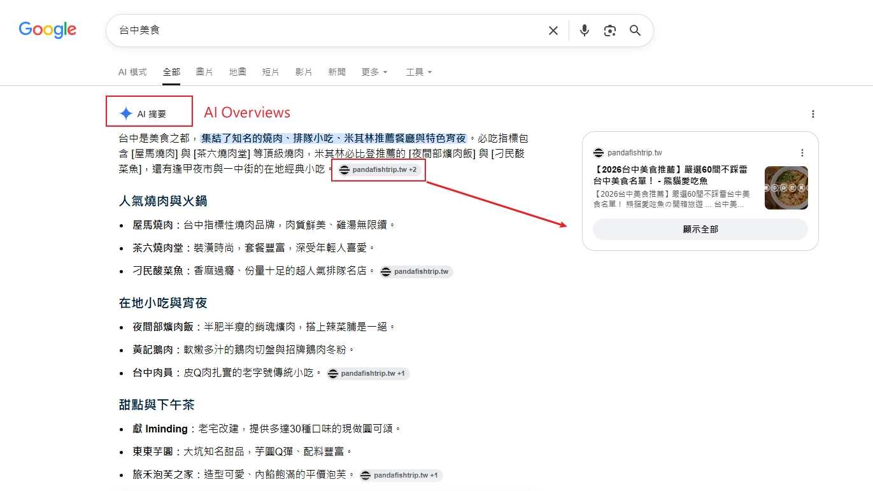Click the magnifier search icon
873x491 pixels.
pyautogui.click(x=635, y=31)
